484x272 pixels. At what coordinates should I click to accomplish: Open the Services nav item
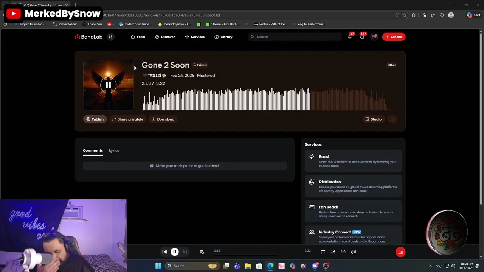pyautogui.click(x=194, y=37)
